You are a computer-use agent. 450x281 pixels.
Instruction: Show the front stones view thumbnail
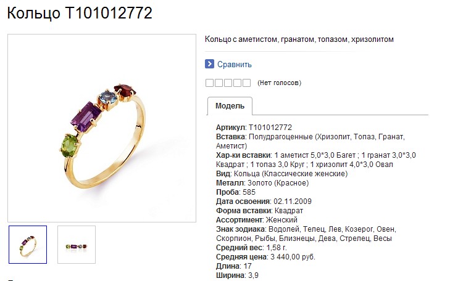(77, 245)
